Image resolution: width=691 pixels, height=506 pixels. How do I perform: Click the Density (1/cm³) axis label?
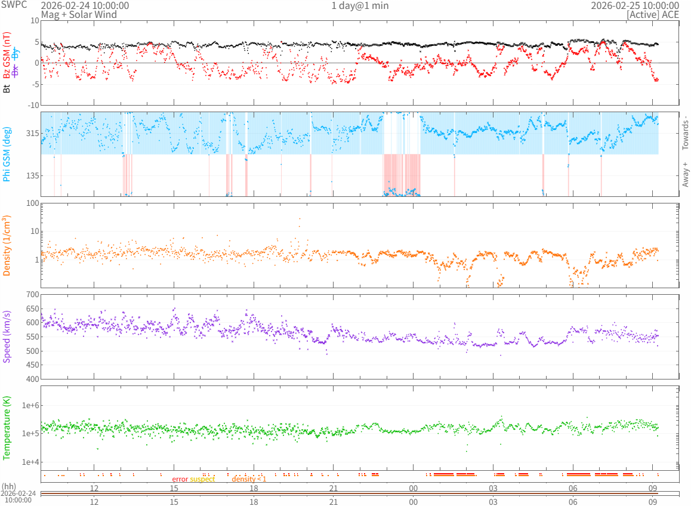click(x=7, y=245)
